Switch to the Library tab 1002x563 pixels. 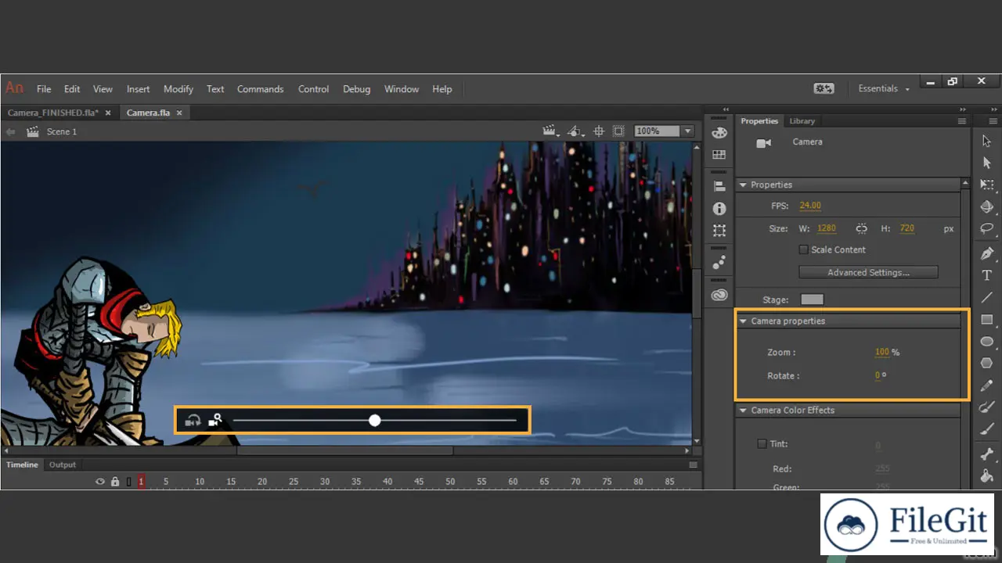[x=802, y=121]
